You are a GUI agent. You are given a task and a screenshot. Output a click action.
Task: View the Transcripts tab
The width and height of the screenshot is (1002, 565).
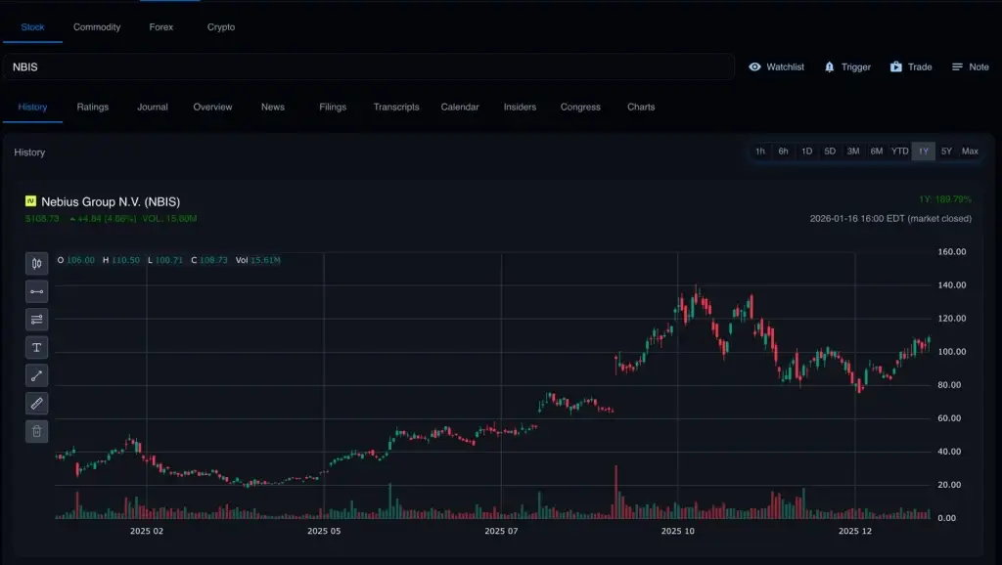396,107
